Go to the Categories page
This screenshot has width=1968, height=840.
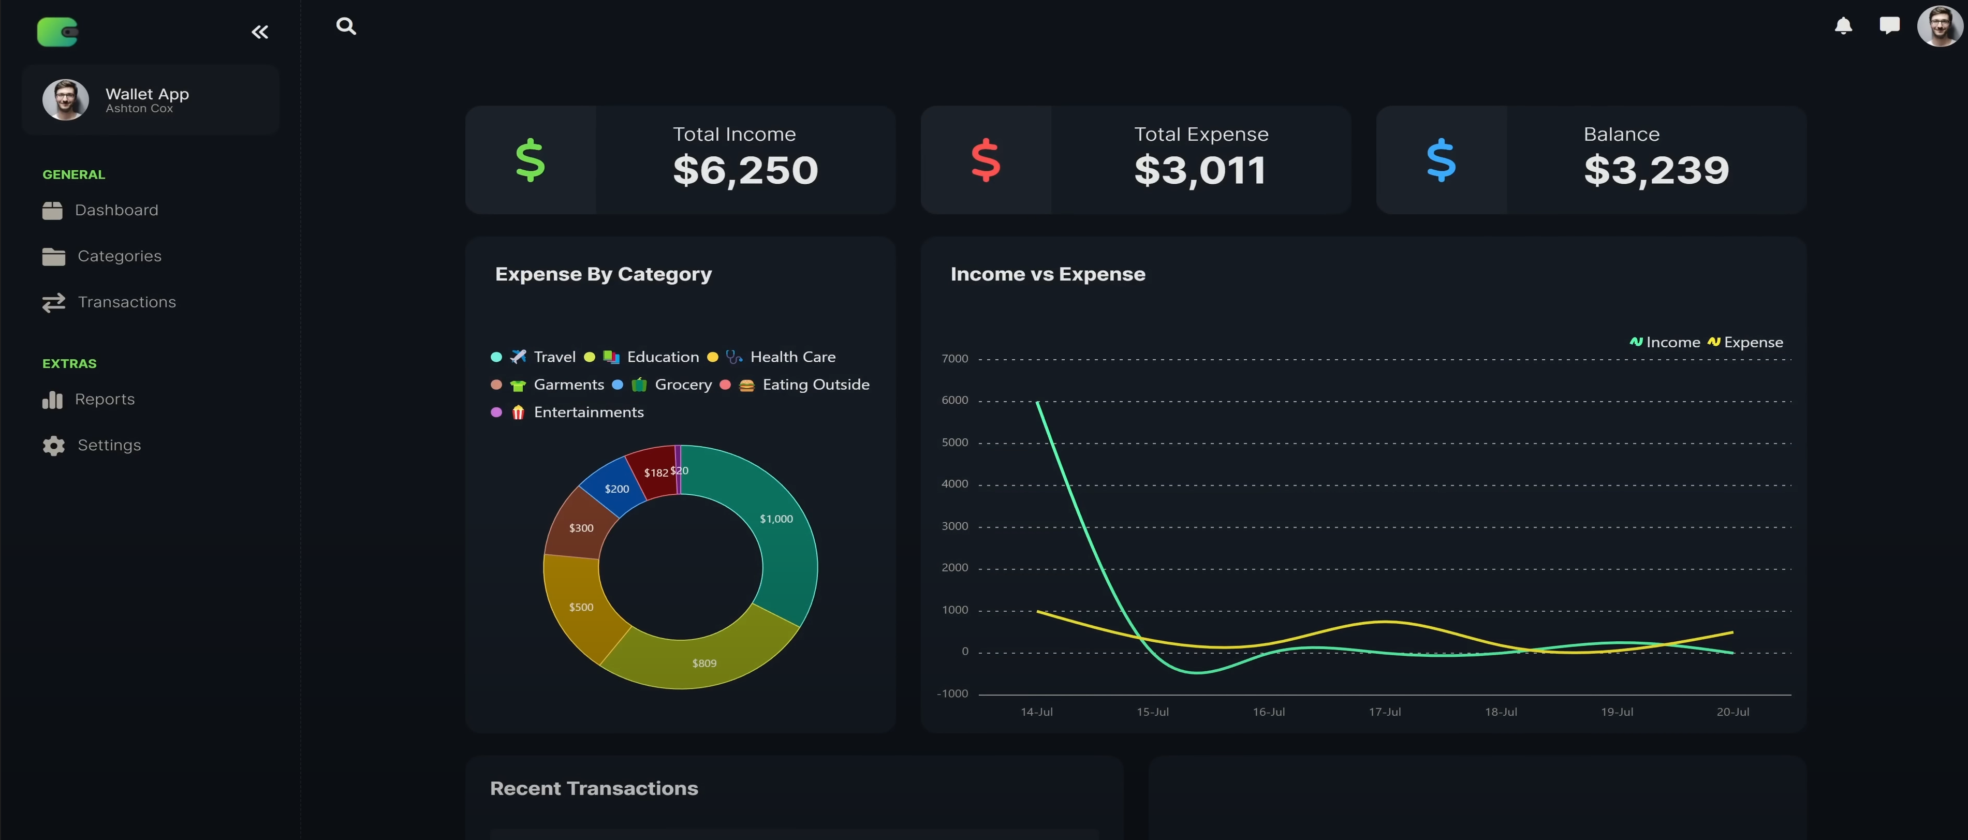point(119,256)
